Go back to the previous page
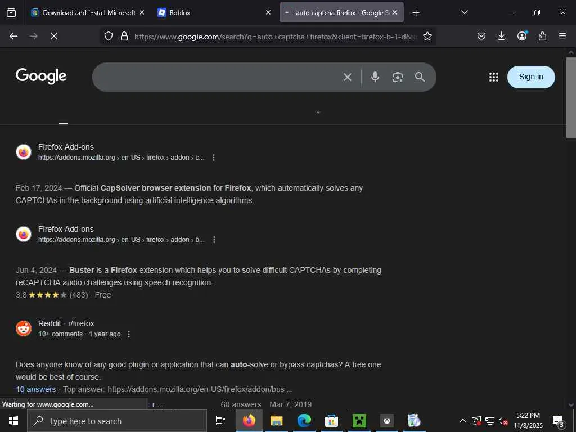 click(13, 36)
